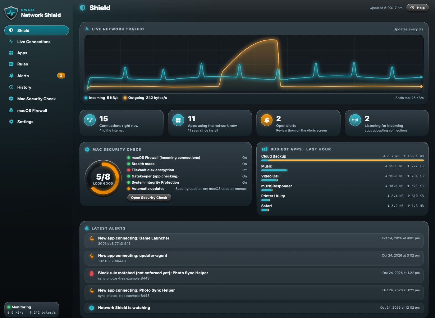Screen dimensions: 435x318
Task: Click the connections node icon
Action: coord(90,120)
